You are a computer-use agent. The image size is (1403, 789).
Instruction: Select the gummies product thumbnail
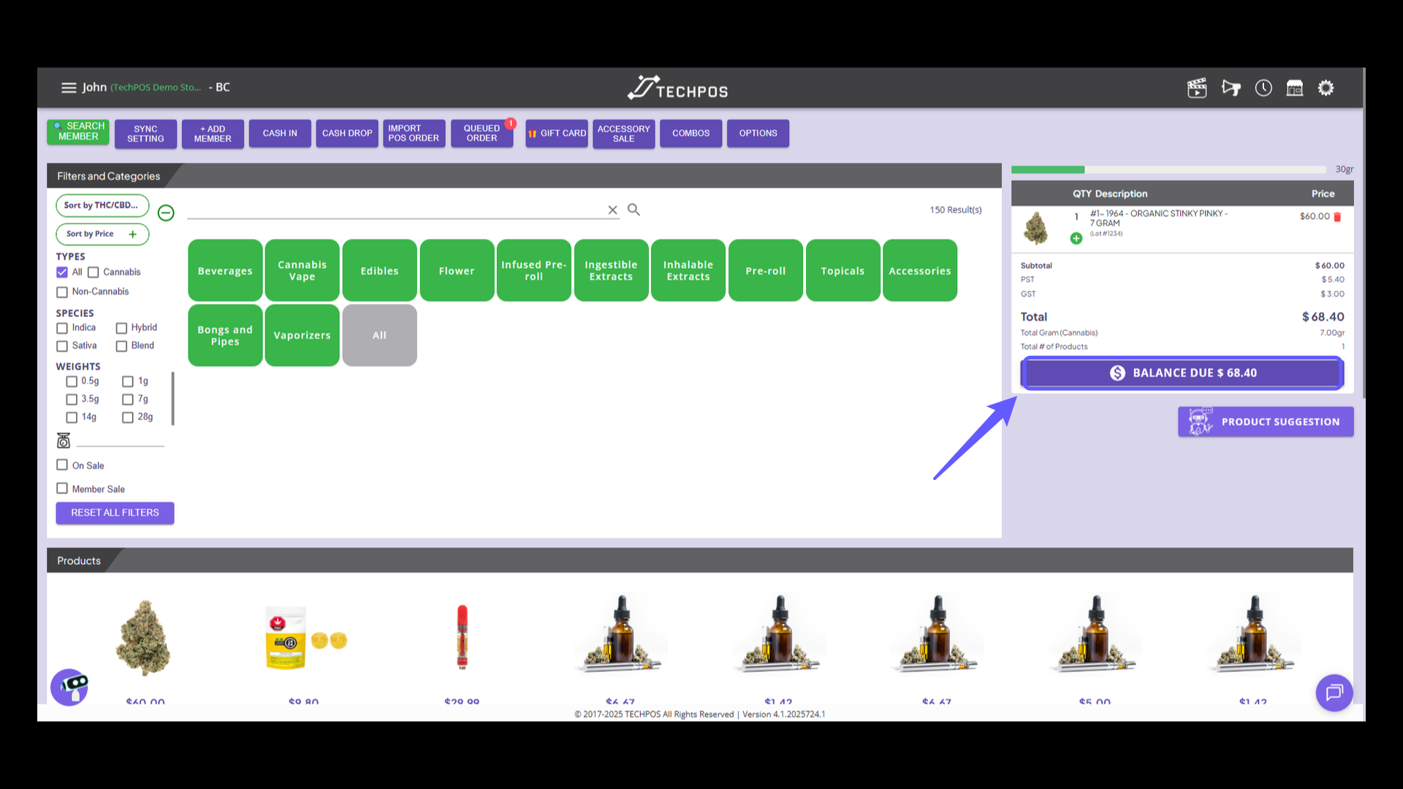pyautogui.click(x=305, y=638)
